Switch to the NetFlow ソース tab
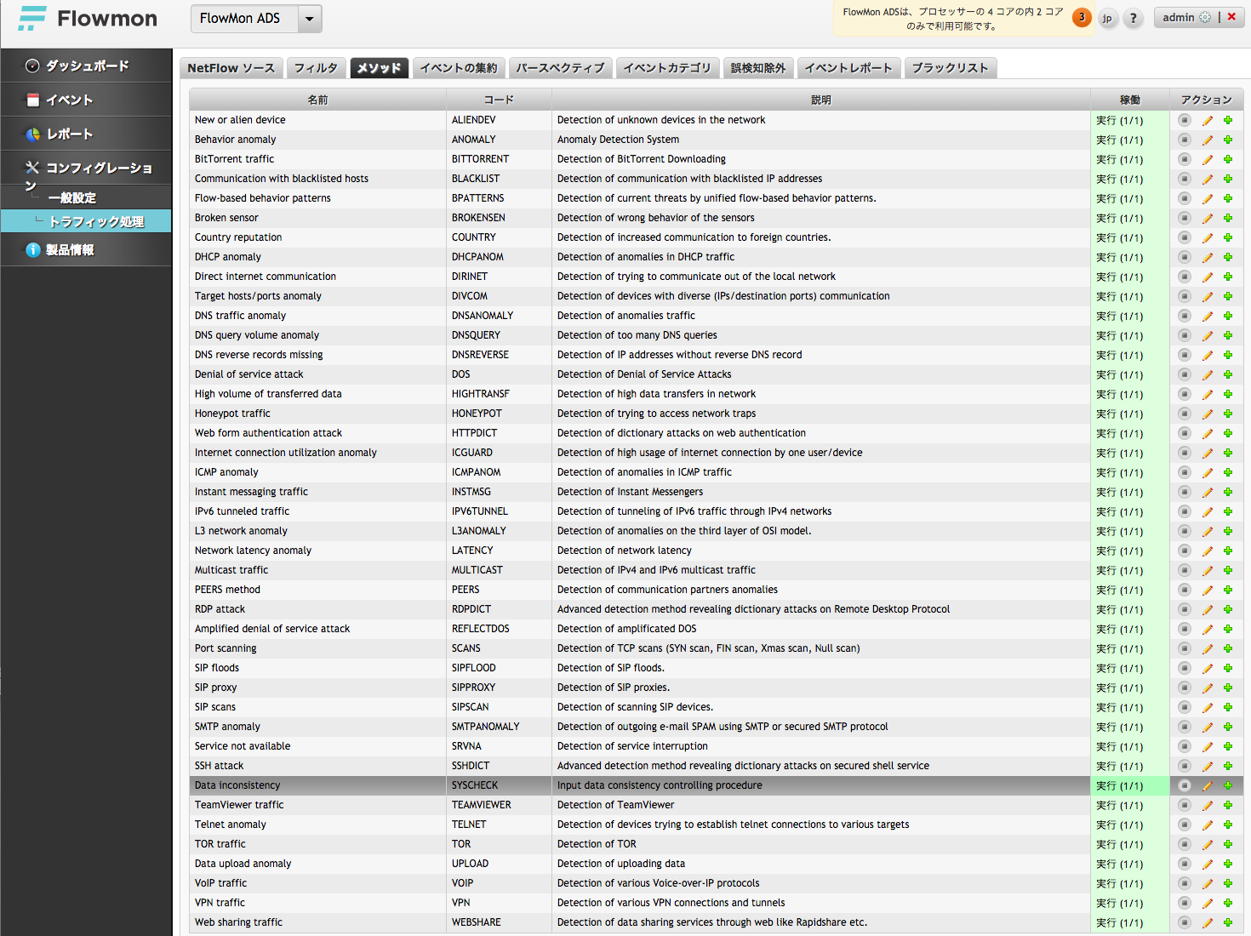The height and width of the screenshot is (936, 1251). coord(231,68)
